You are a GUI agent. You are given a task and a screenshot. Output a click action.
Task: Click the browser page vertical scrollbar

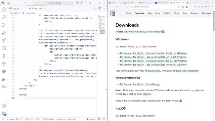(x=214, y=21)
